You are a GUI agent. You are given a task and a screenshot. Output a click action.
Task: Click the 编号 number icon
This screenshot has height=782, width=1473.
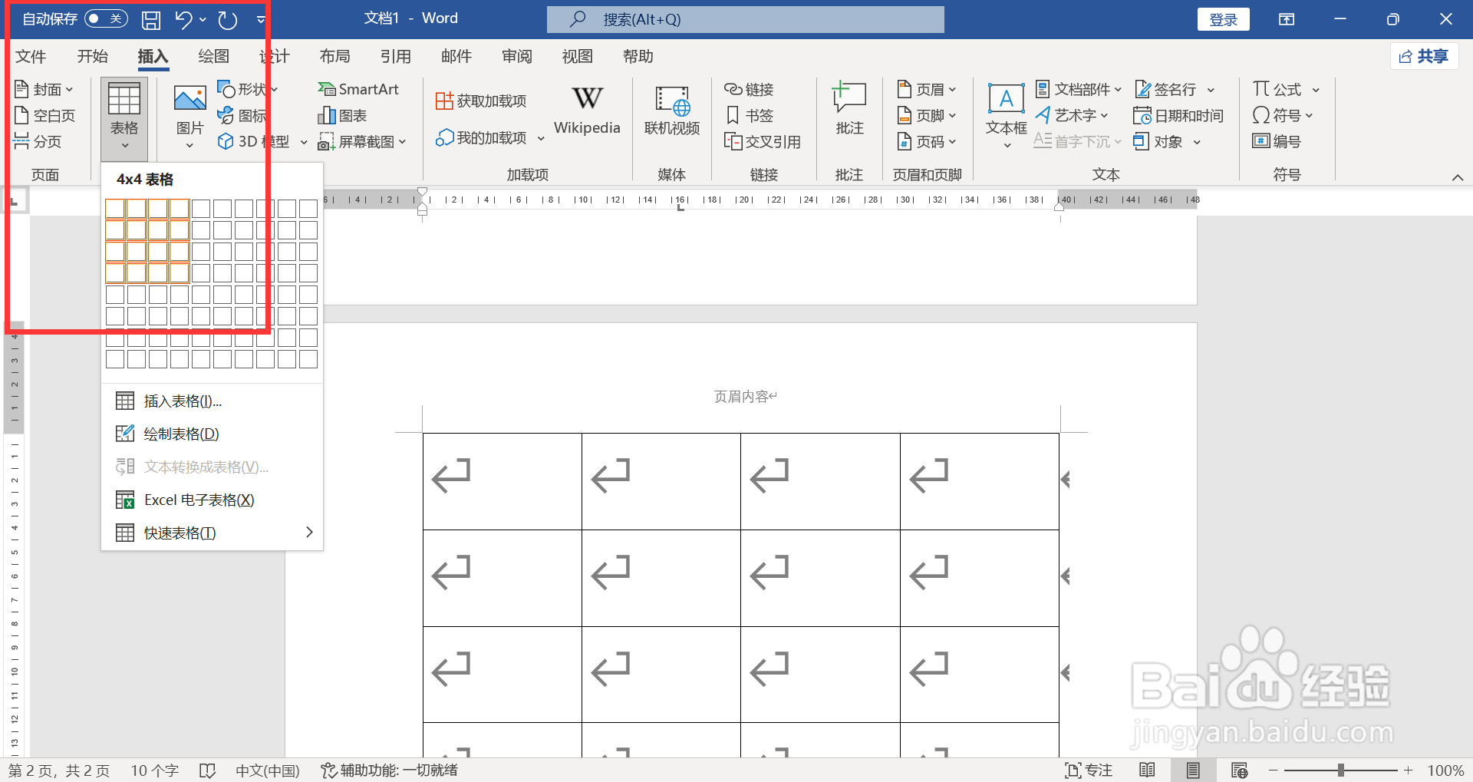point(1260,141)
